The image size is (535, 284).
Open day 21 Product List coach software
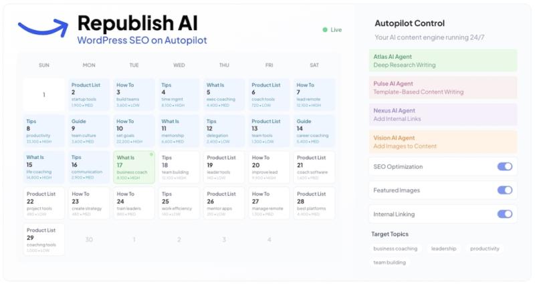click(314, 167)
